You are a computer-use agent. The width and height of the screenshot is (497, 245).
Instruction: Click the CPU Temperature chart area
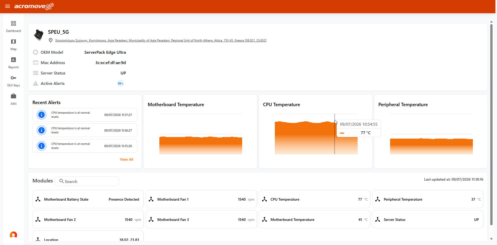click(316, 134)
